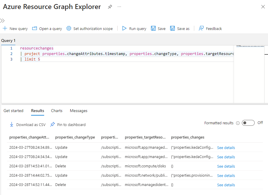This screenshot has height=195, width=268.
Task: Click the Set authorization scope gear icon
Action: pyautogui.click(x=69, y=29)
